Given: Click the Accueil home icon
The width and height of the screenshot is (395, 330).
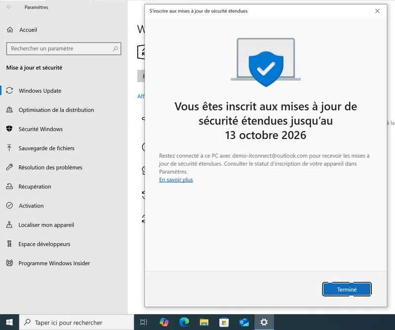Looking at the screenshot, I should [x=10, y=30].
